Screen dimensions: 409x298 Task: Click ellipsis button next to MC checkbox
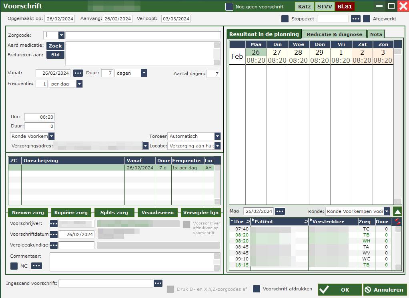point(36,266)
